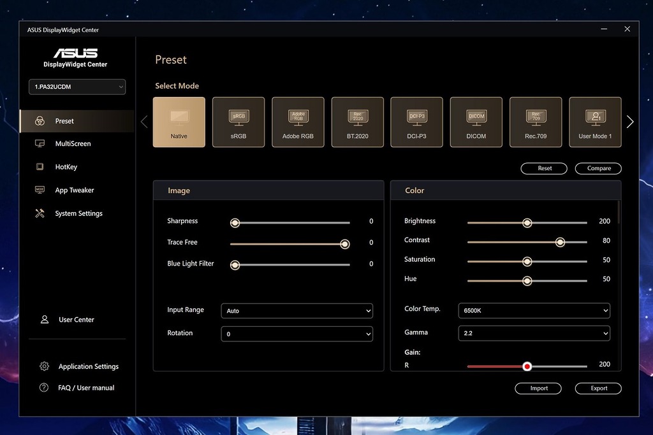Click the Reset button
Viewport: 653px width, 435px height.
544,168
